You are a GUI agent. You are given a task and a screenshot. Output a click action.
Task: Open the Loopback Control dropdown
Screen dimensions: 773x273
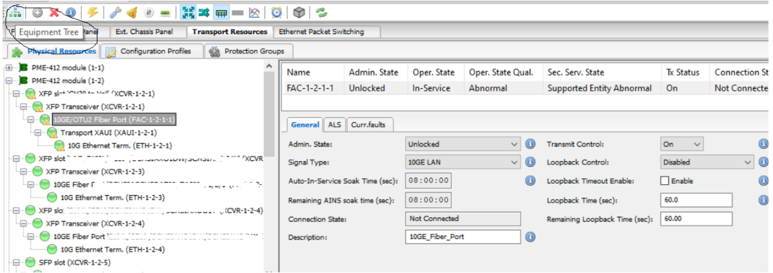click(x=707, y=162)
